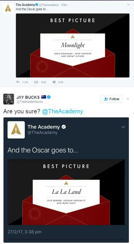Open the Moonlight Best Picture image
Viewport: 134px width, 244px height.
[73, 45]
